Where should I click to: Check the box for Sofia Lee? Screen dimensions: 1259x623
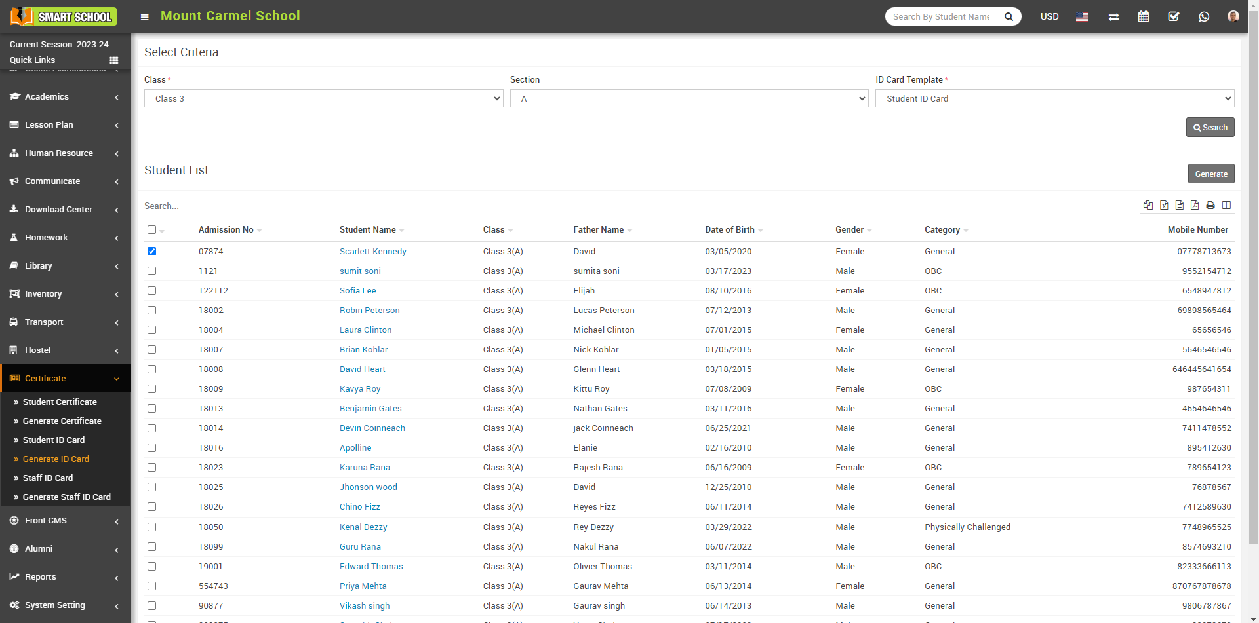(152, 291)
